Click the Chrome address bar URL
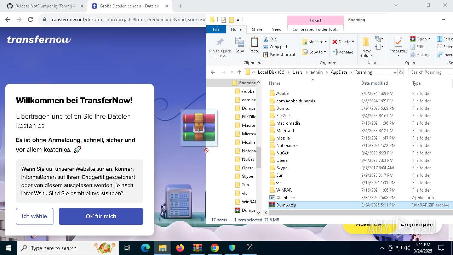The width and height of the screenshot is (453, 255). [x=127, y=20]
